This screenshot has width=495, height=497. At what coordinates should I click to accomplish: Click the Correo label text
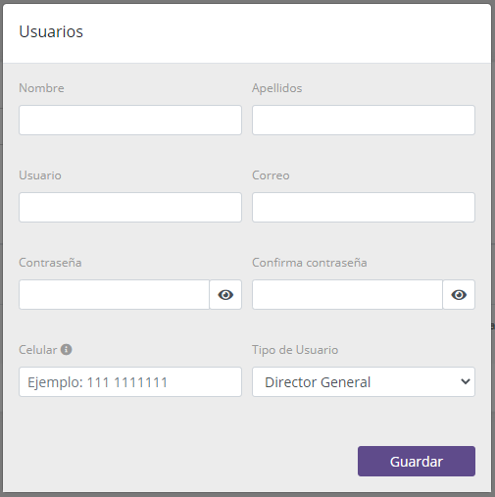tap(271, 175)
